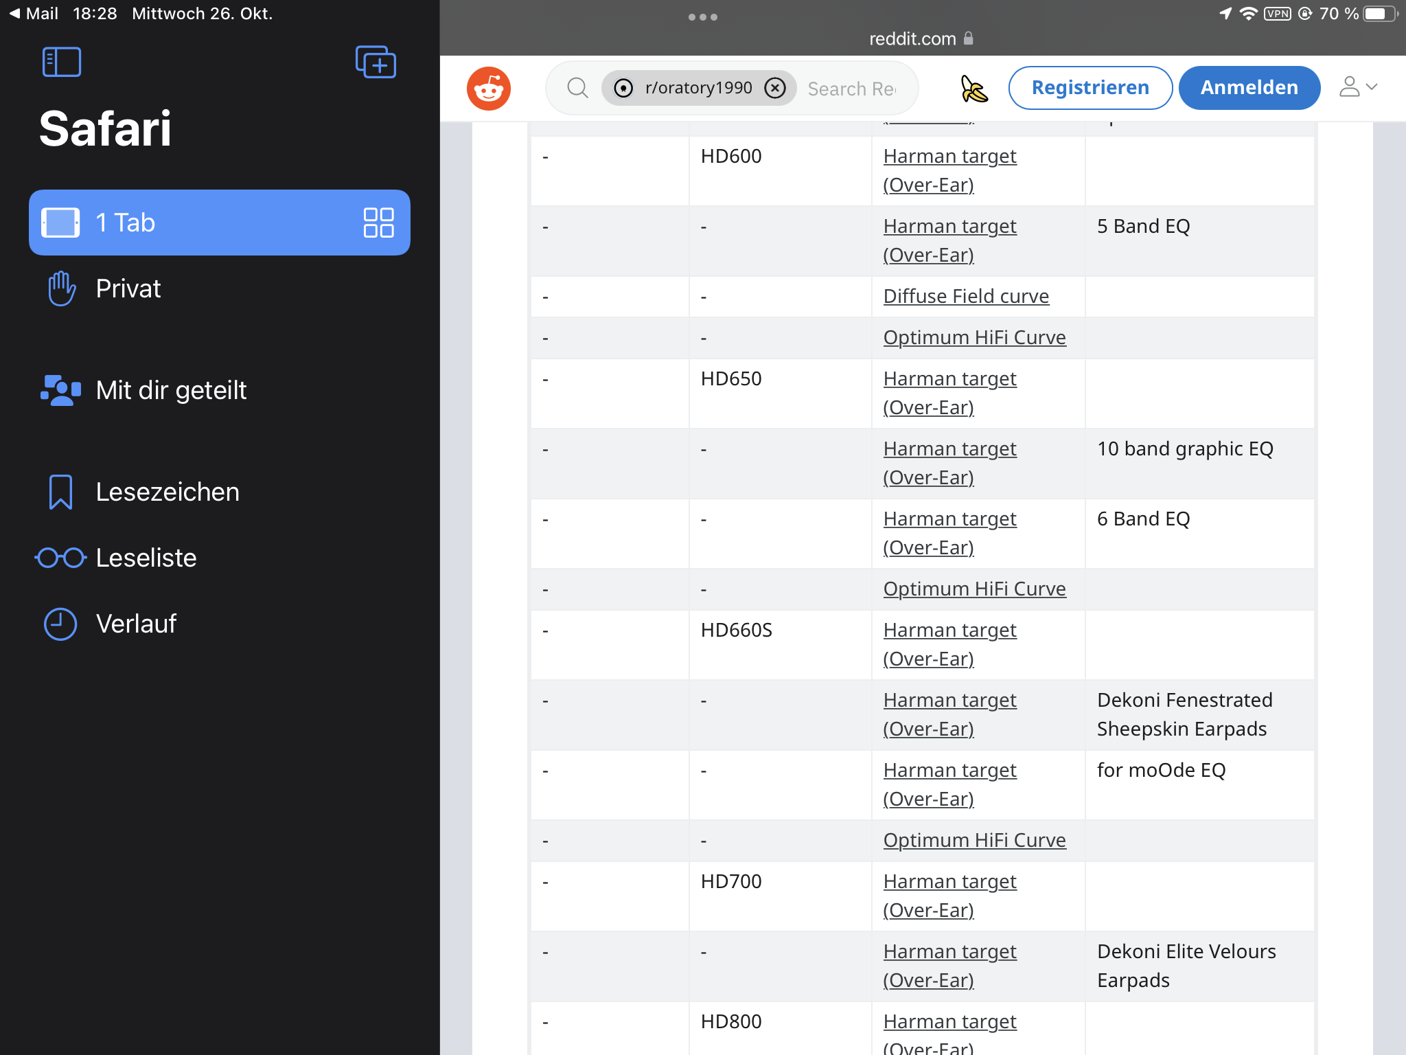The height and width of the screenshot is (1055, 1406).
Task: Open Privat tab group
Action: [x=220, y=288]
